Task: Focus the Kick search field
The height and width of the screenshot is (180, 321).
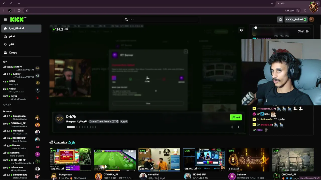Action: 160,19
